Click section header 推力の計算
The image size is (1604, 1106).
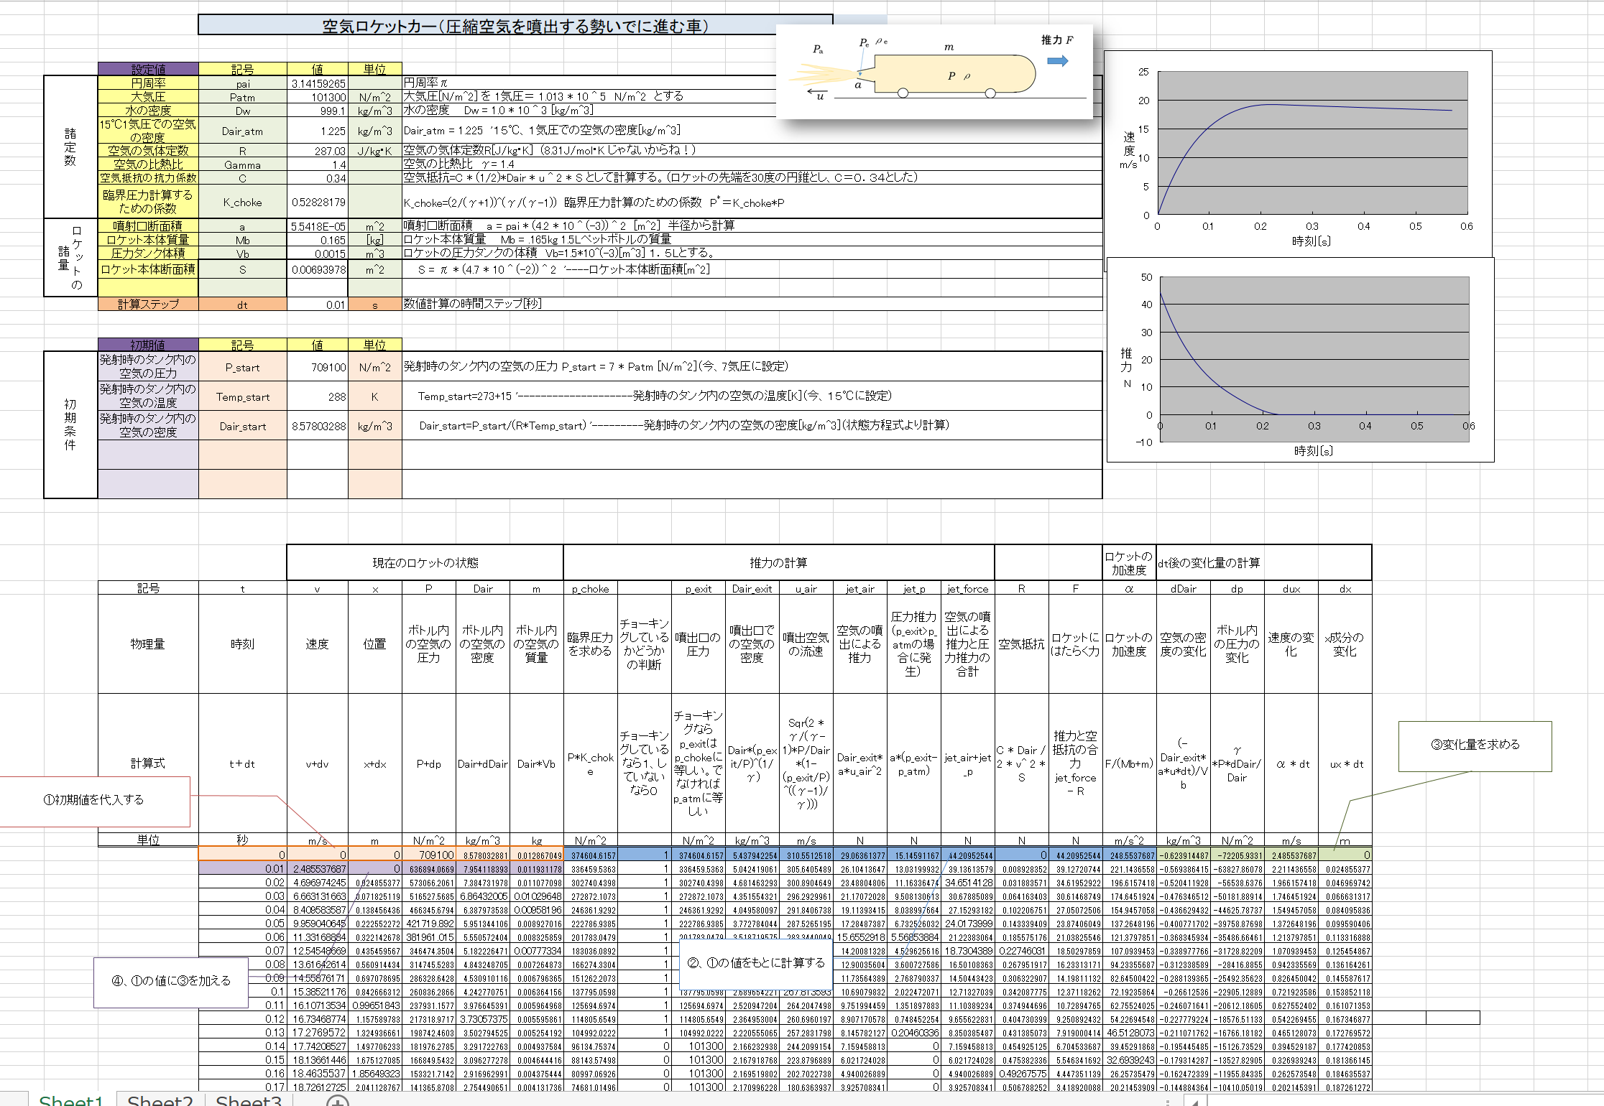pos(779,563)
